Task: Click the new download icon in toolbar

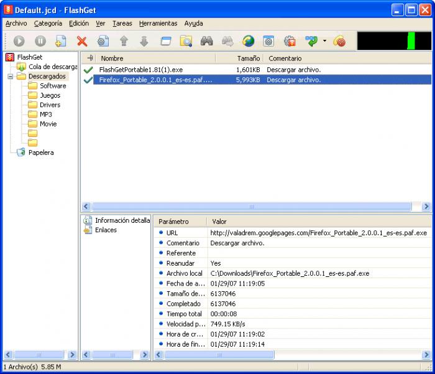Action: pos(60,41)
